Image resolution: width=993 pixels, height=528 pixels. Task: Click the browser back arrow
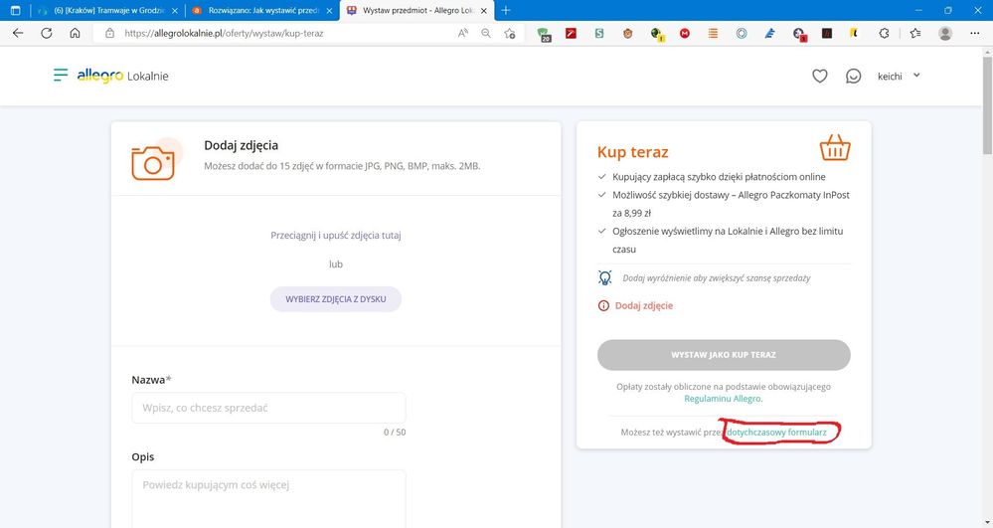pyautogui.click(x=17, y=33)
